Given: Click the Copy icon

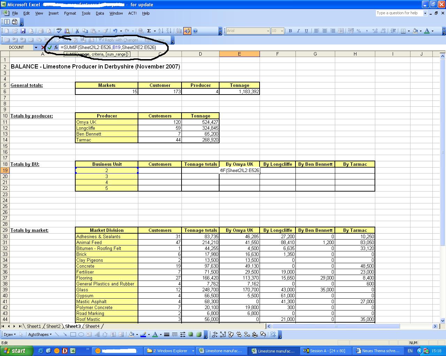Looking at the screenshot, I should pyautogui.click(x=85, y=31).
